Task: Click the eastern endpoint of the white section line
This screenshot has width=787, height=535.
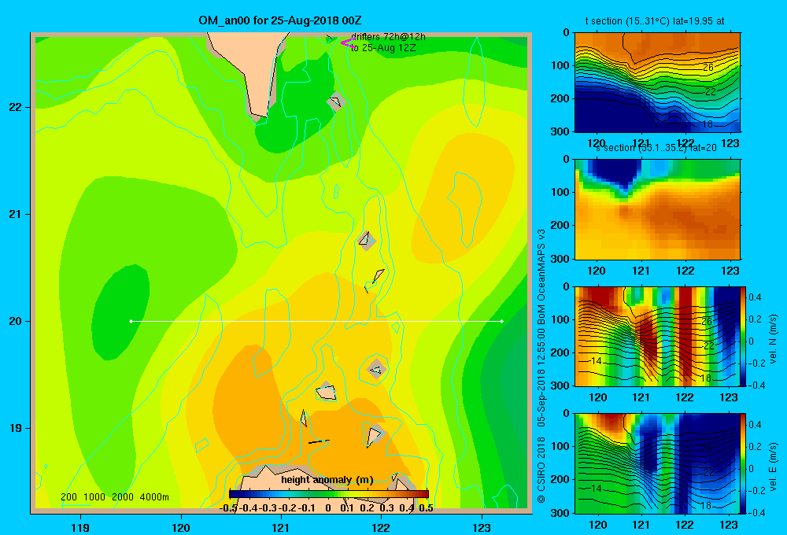Action: tap(502, 321)
